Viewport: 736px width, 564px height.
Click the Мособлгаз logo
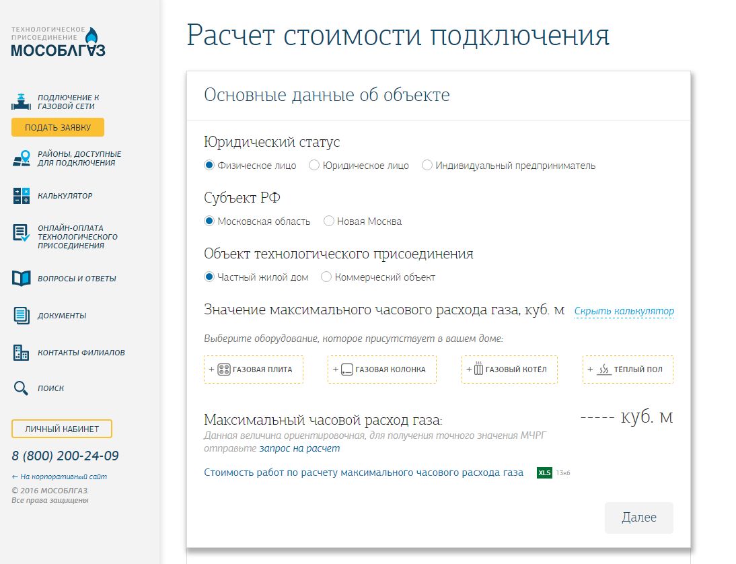point(59,42)
